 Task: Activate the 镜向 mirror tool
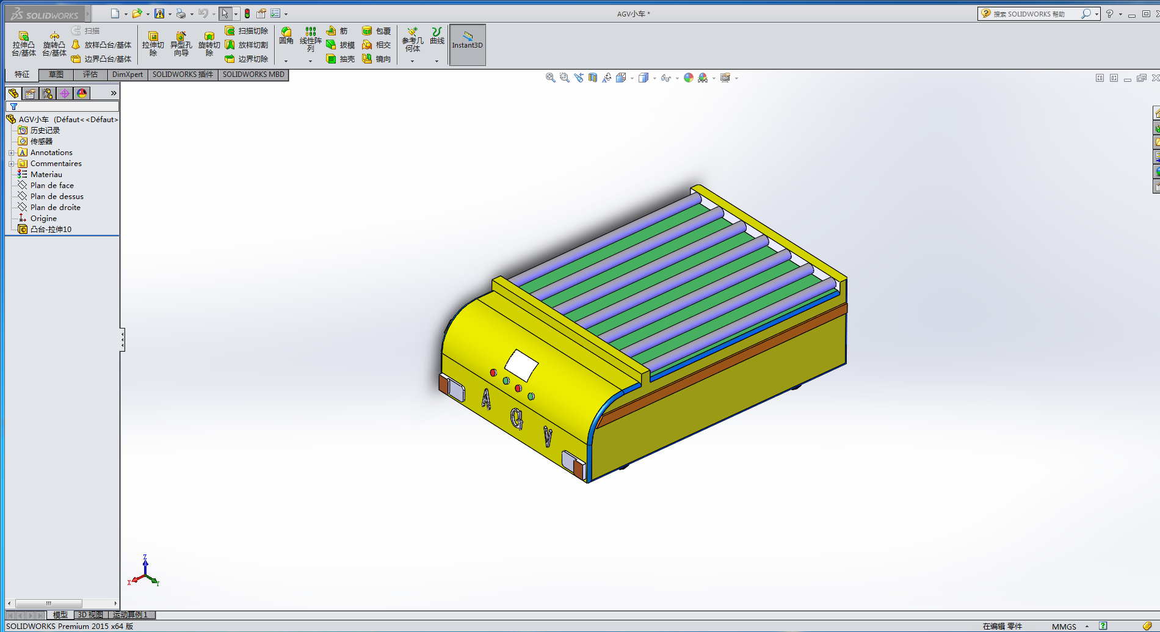tap(376, 59)
